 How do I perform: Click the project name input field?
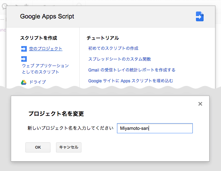click(x=155, y=128)
